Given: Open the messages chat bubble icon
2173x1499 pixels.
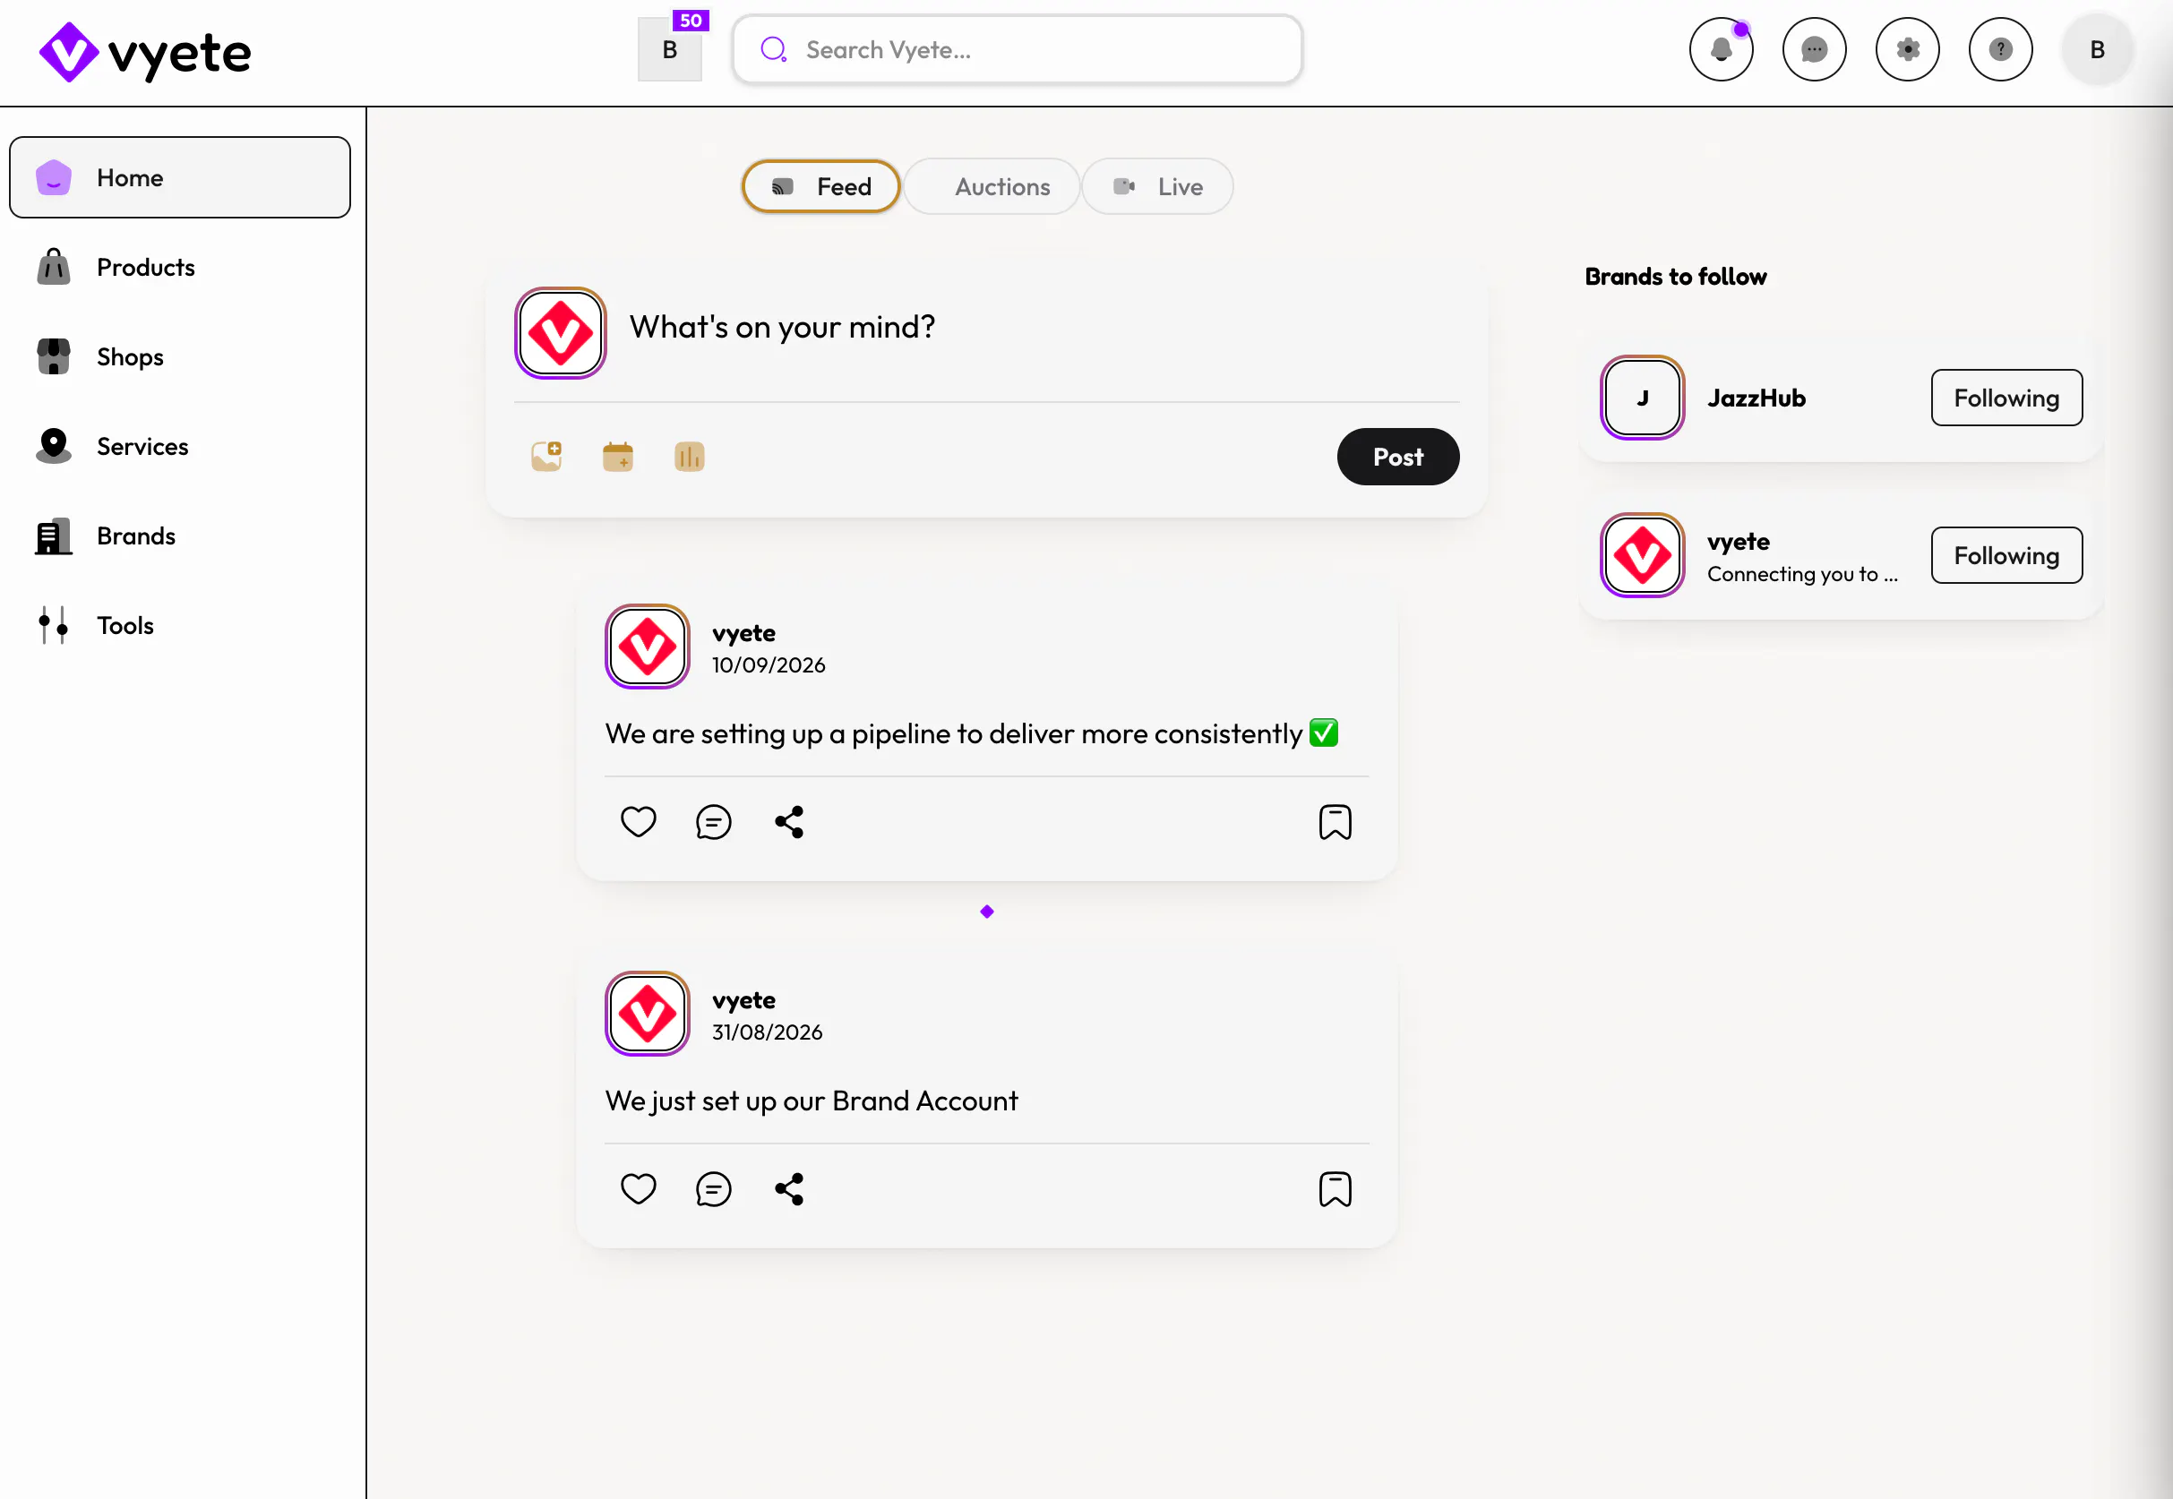Looking at the screenshot, I should click(x=1814, y=50).
